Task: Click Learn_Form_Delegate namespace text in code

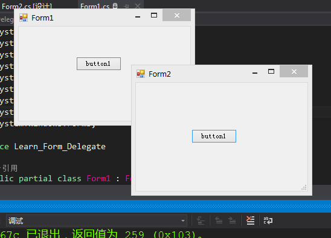Action: [x=60, y=147]
